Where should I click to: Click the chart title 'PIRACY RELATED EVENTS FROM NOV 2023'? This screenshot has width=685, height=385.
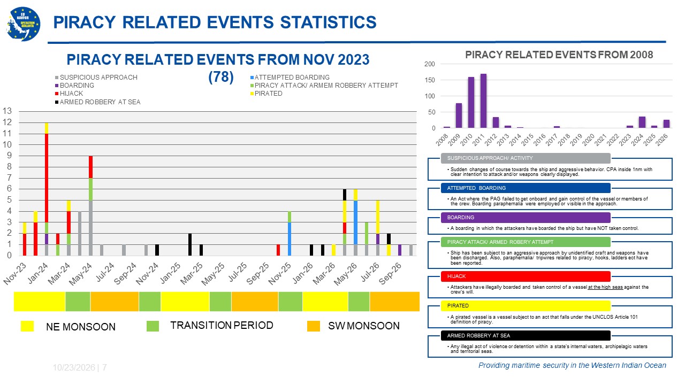(218, 59)
